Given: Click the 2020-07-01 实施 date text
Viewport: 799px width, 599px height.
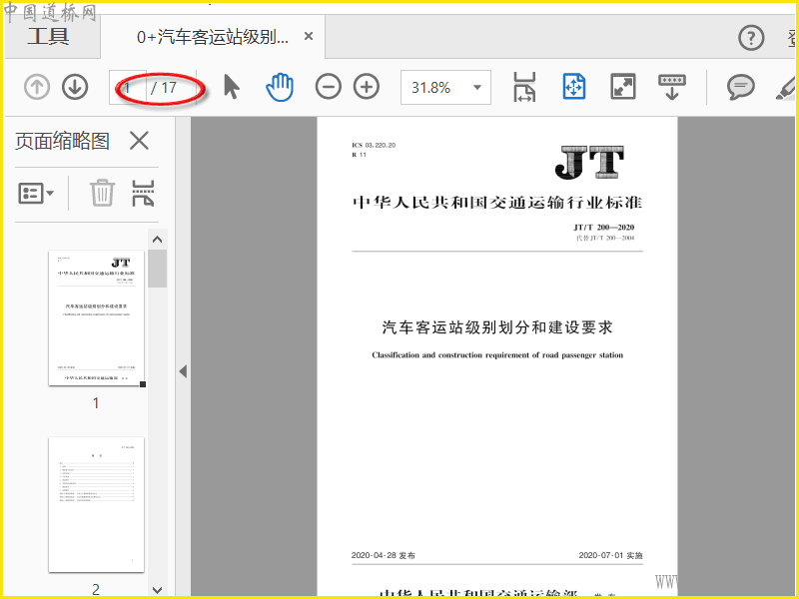Looking at the screenshot, I should pyautogui.click(x=610, y=555).
